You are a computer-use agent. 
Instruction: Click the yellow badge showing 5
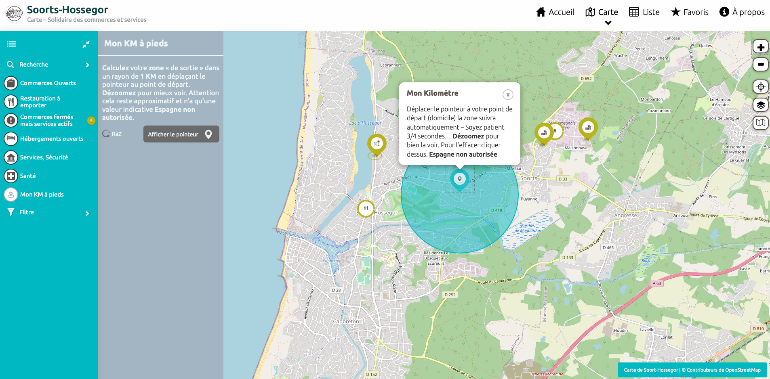tap(91, 121)
